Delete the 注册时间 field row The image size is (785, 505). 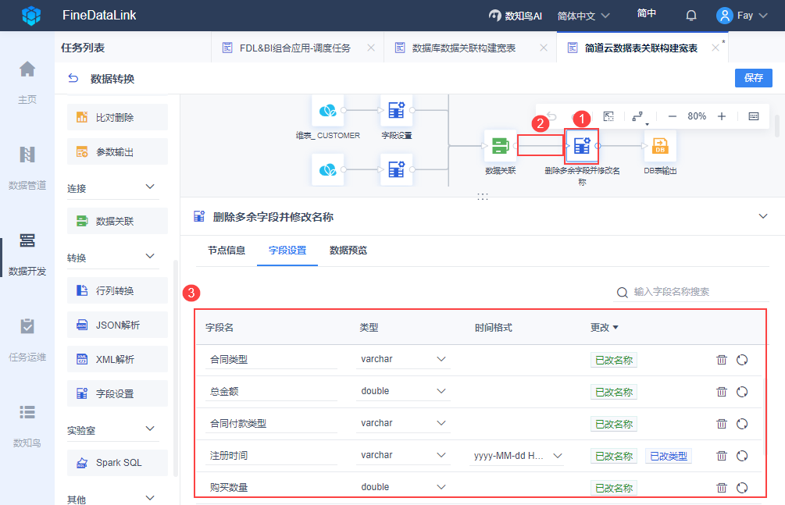pos(722,456)
